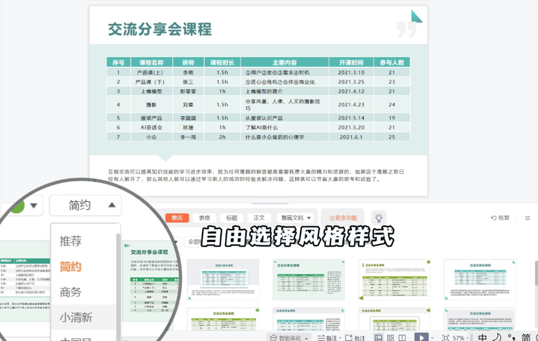The image size is (538, 341).
Task: Open the 简约 style dropdown
Action: point(85,206)
